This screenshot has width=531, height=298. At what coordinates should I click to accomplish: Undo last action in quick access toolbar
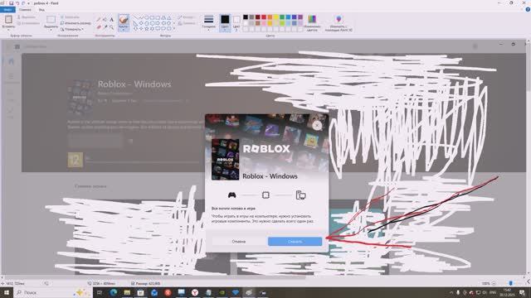click(x=17, y=3)
